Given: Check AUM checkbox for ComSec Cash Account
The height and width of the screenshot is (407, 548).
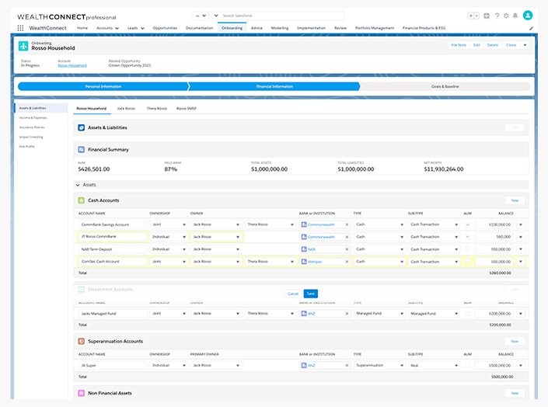Looking at the screenshot, I should (468, 261).
